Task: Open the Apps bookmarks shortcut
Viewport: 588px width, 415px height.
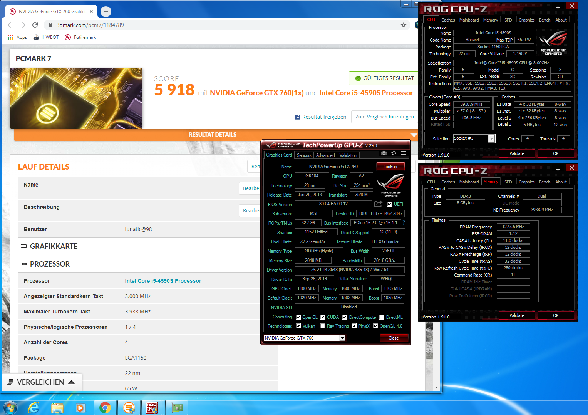Action: pos(17,37)
